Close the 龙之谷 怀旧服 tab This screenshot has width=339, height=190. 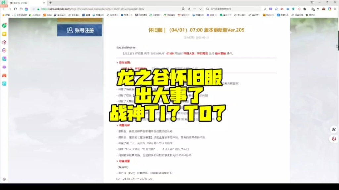[x=44, y=3]
